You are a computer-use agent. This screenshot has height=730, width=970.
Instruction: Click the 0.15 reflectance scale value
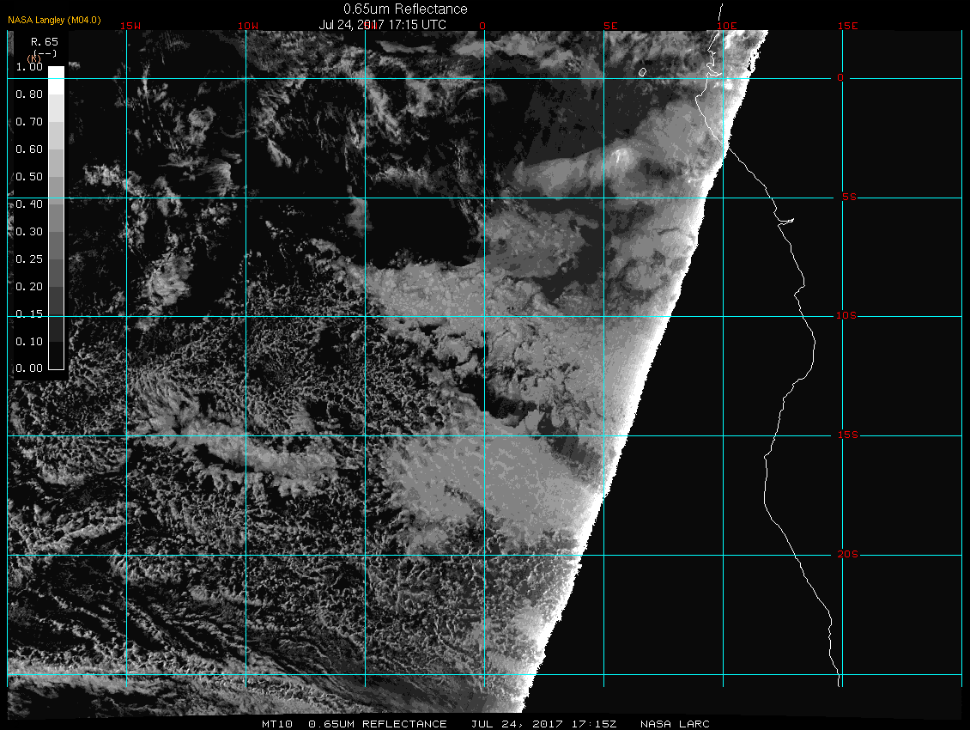(x=29, y=314)
